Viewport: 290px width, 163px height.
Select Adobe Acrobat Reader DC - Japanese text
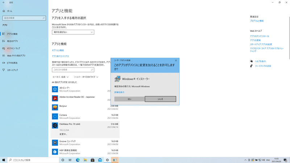pyautogui.click(x=77, y=97)
